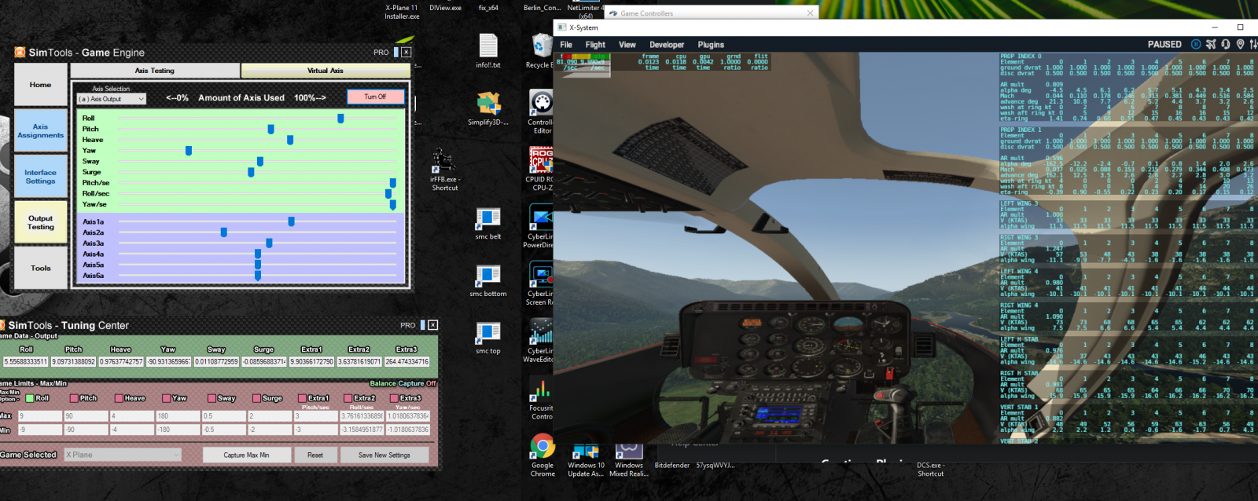Open the smc bottom desktop icon

coord(488,280)
